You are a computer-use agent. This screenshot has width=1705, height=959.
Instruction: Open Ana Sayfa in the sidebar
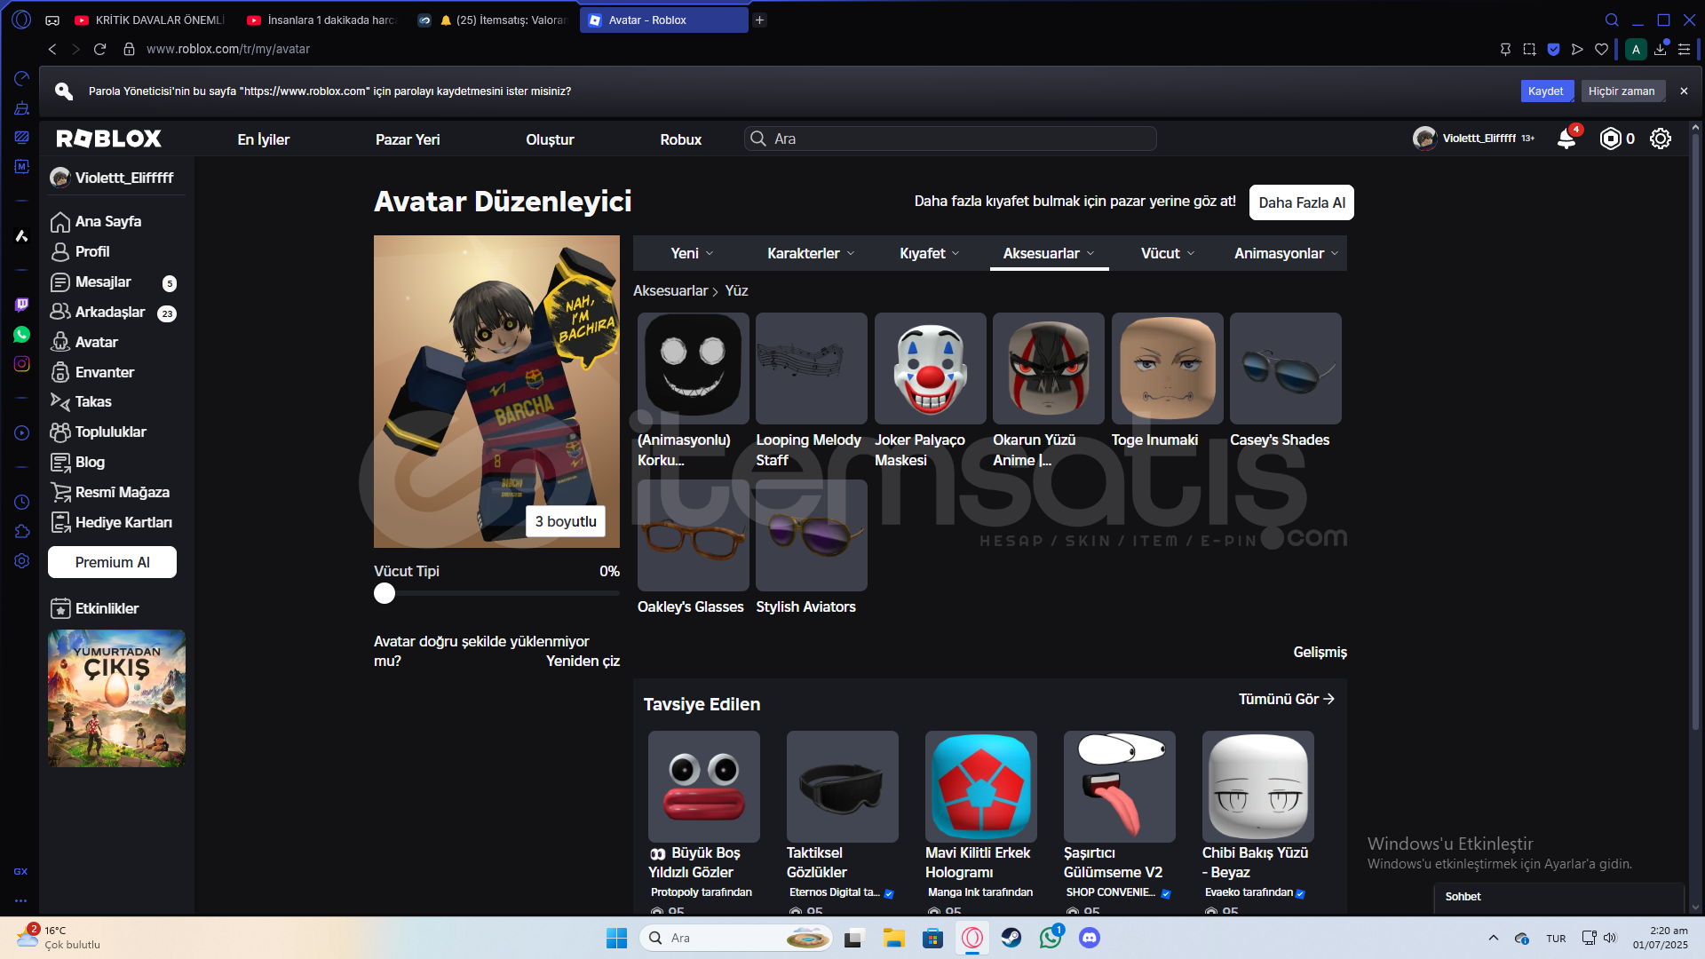(97, 221)
